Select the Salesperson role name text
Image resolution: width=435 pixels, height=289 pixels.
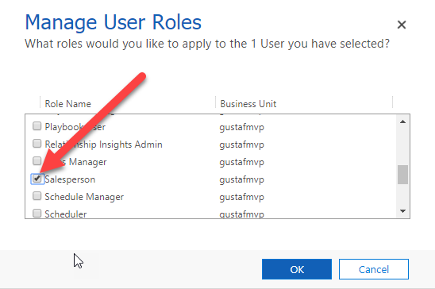point(70,179)
